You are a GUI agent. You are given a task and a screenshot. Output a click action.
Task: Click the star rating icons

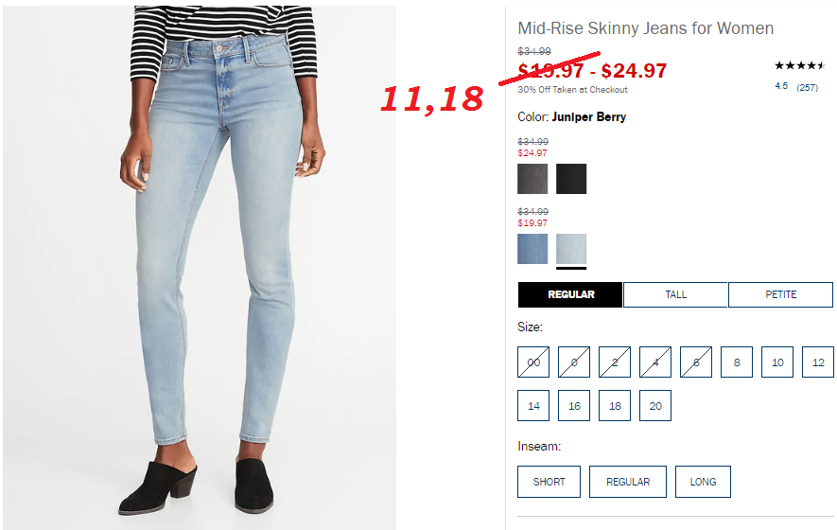[x=800, y=65]
